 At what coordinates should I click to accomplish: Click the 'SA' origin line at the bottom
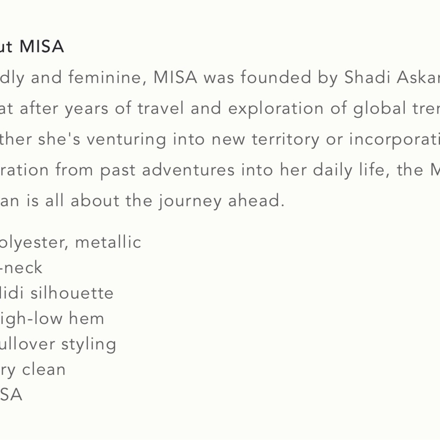click(x=11, y=395)
